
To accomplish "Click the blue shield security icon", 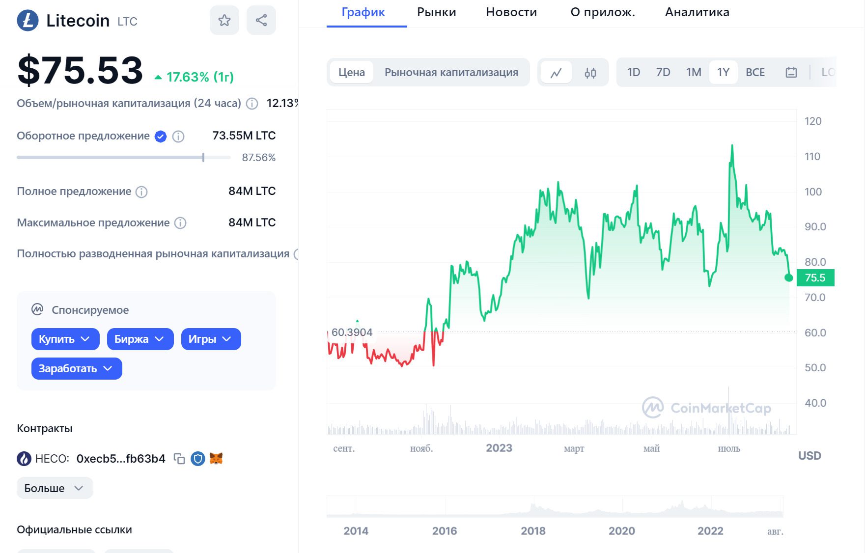I will click(198, 459).
